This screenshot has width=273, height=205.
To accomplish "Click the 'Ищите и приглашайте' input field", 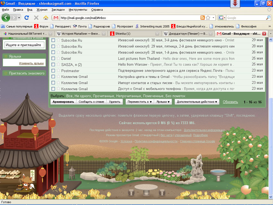I will pos(24,45).
